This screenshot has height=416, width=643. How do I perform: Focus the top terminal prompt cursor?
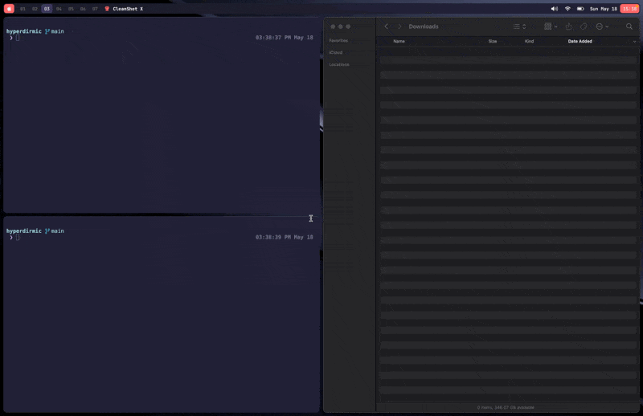click(18, 38)
